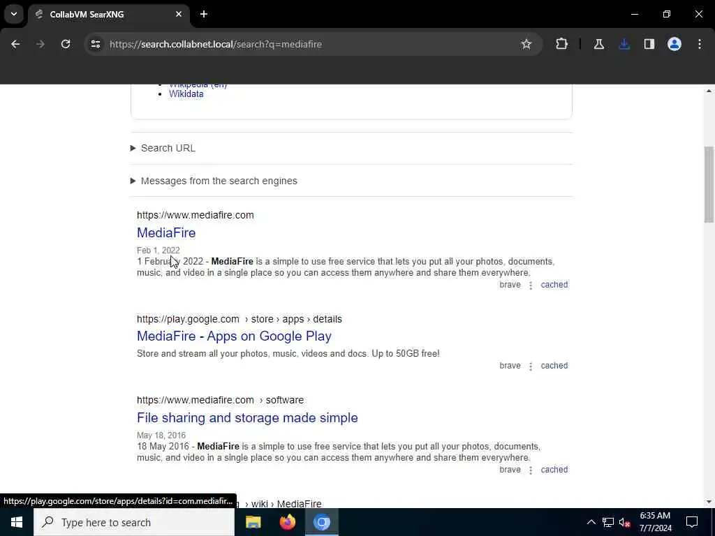The height and width of the screenshot is (536, 715).
Task: Open the Extensions puzzle icon
Action: (x=561, y=44)
